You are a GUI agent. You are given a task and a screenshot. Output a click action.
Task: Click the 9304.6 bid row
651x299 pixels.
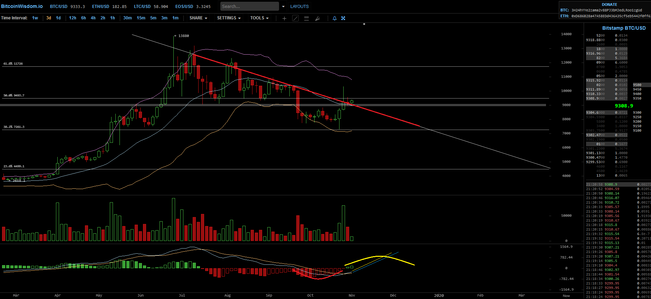(x=607, y=113)
